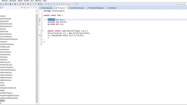The height and width of the screenshot is (105, 187).
Task: Click the New Java Class icon
Action: click(x=23, y=4)
